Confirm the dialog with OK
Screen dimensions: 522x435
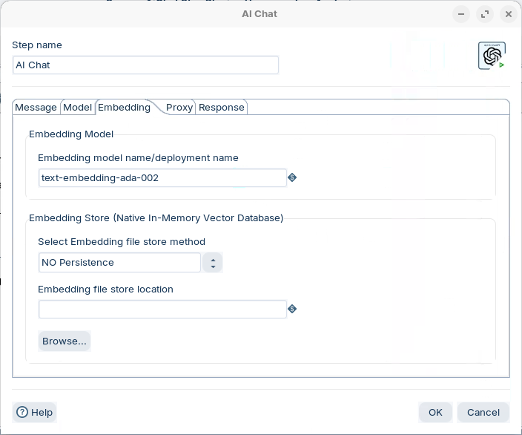(x=435, y=412)
